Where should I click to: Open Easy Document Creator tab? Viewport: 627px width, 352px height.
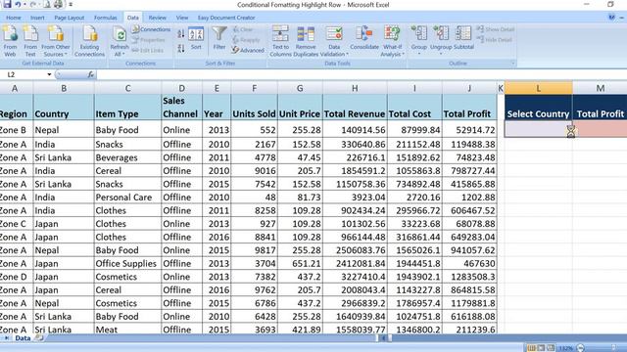coord(226,18)
